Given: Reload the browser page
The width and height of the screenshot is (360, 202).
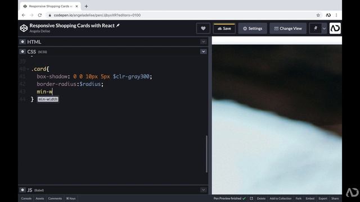Looking at the screenshot, I should [40, 15].
